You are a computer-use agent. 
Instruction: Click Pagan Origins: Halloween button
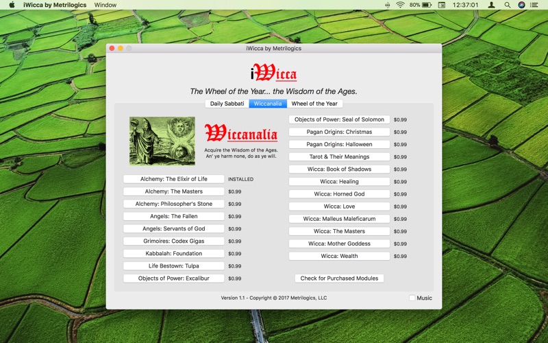coord(339,144)
